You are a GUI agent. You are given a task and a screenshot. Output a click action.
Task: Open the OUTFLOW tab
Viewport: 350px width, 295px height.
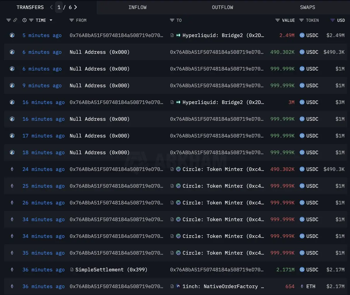[223, 7]
